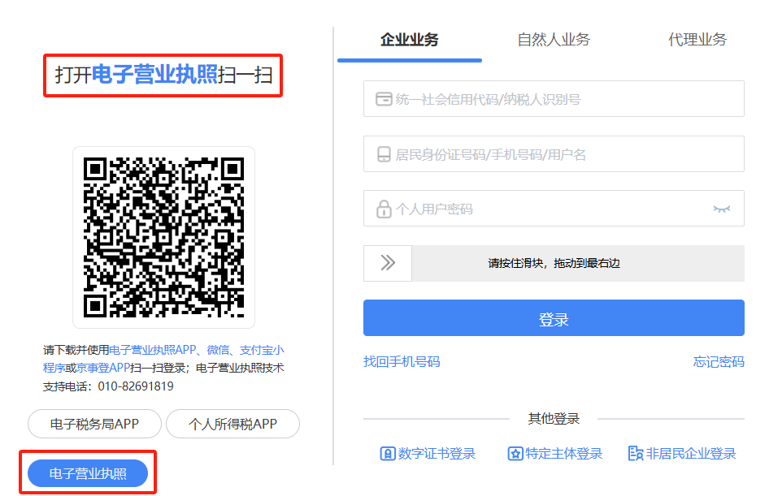Select the 电子税务局APP button
The width and height of the screenshot is (769, 496).
pos(94,424)
